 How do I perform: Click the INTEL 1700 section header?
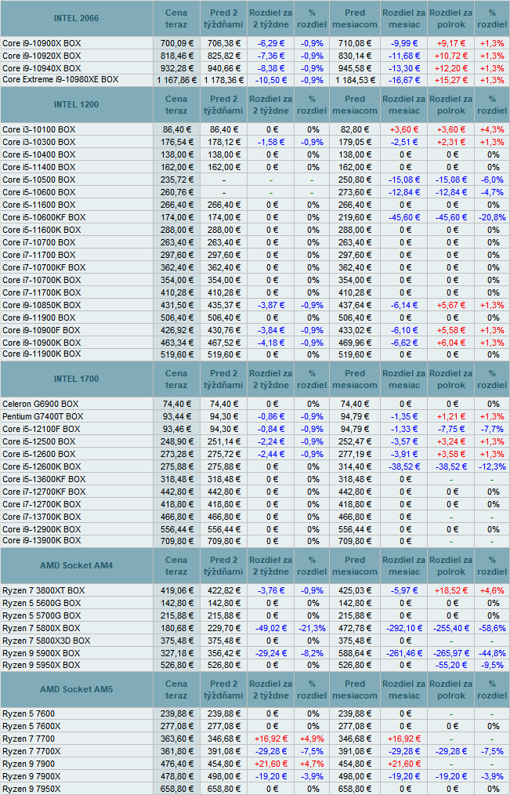(x=77, y=379)
